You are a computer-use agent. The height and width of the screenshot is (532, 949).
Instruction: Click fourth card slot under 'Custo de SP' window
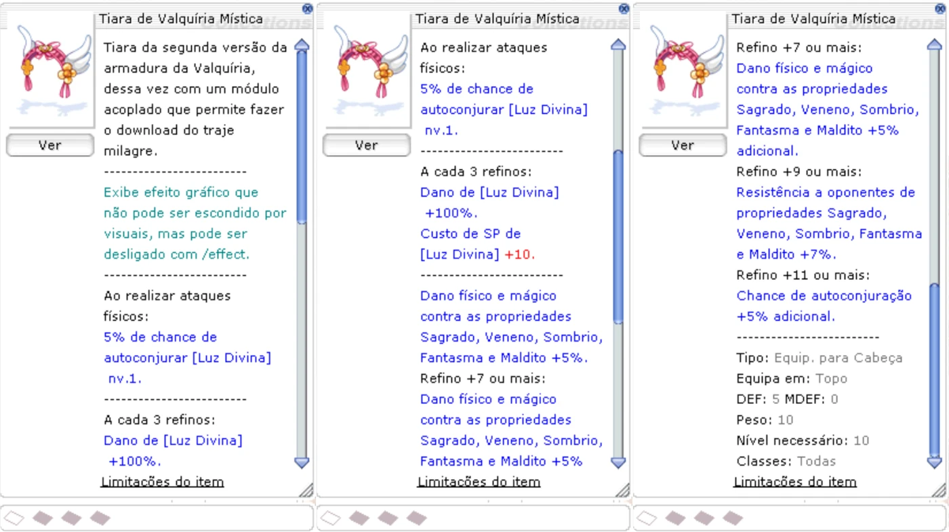[416, 518]
